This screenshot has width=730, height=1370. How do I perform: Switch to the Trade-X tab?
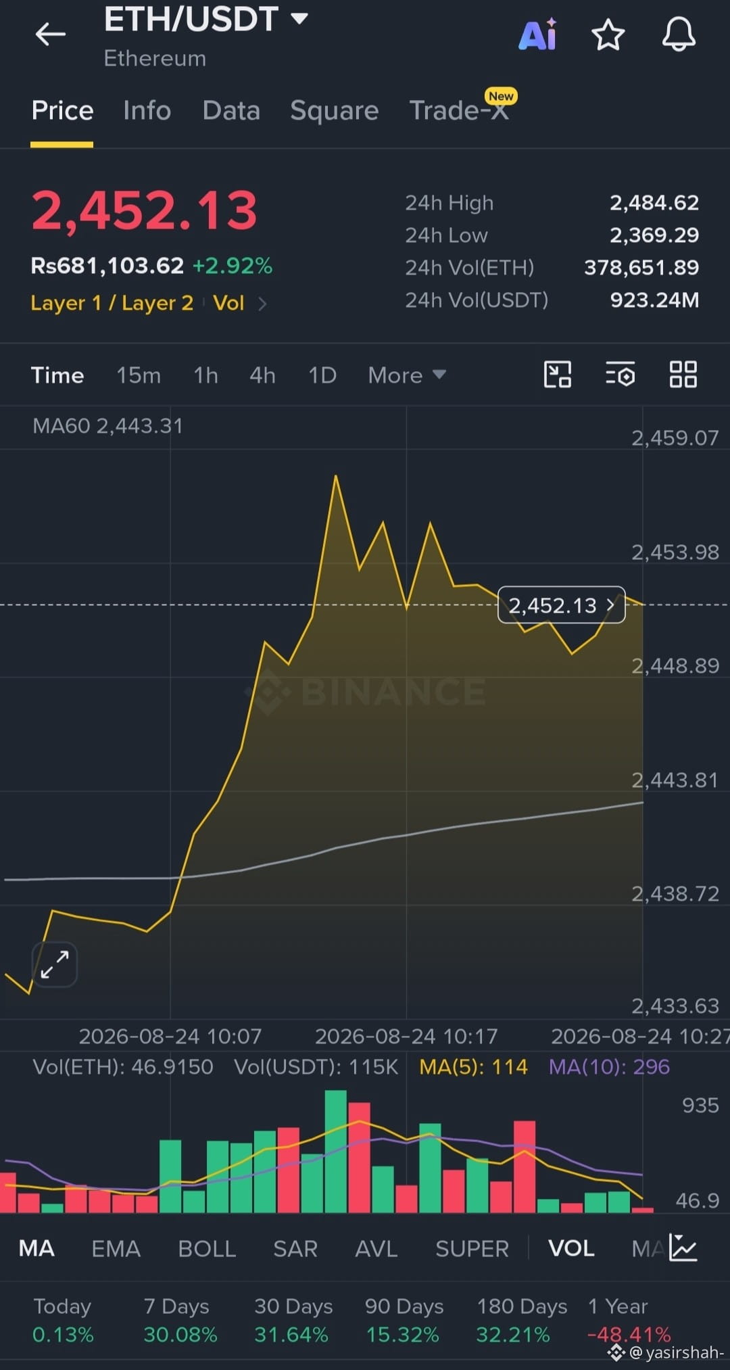coord(460,110)
